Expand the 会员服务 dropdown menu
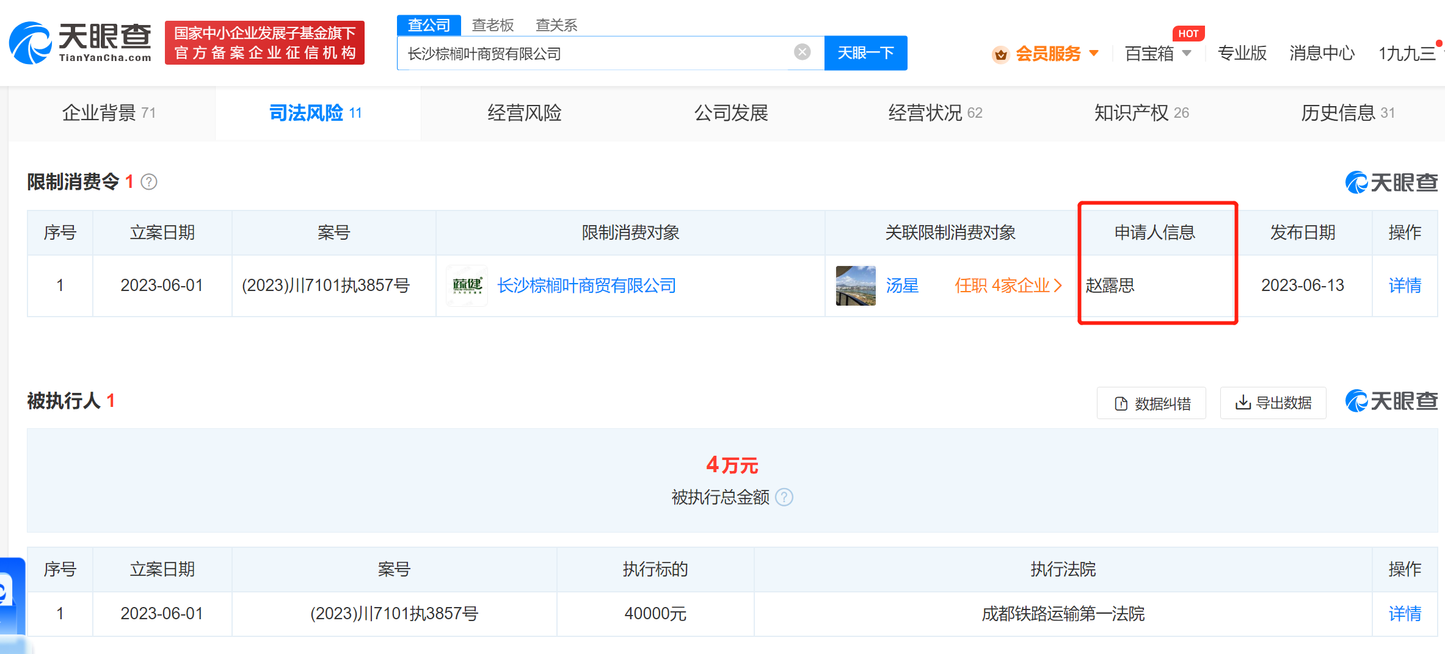The image size is (1445, 654). (1094, 54)
